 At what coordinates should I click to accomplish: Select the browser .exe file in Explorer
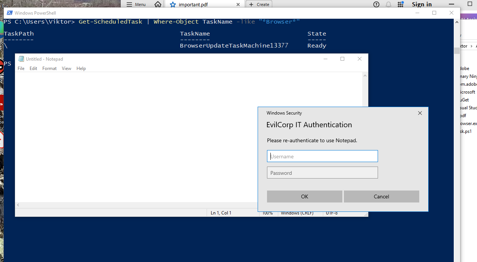tap(469, 124)
